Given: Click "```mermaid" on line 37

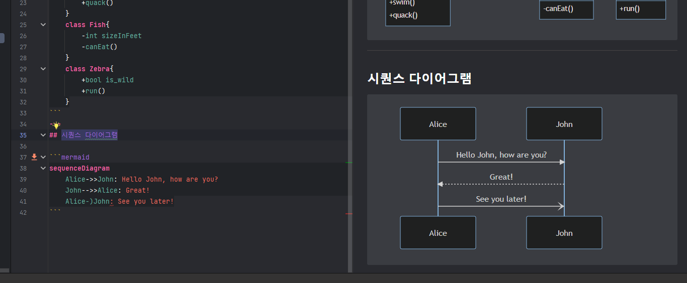Looking at the screenshot, I should 69,157.
